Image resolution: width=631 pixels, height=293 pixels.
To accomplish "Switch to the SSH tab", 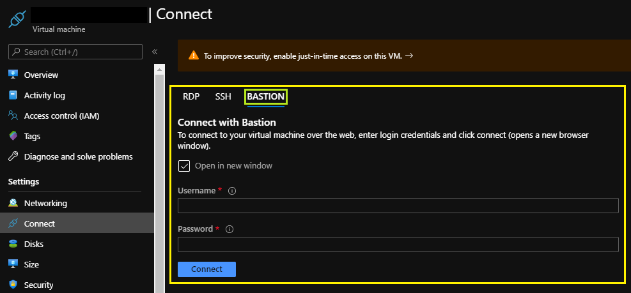I will click(223, 97).
